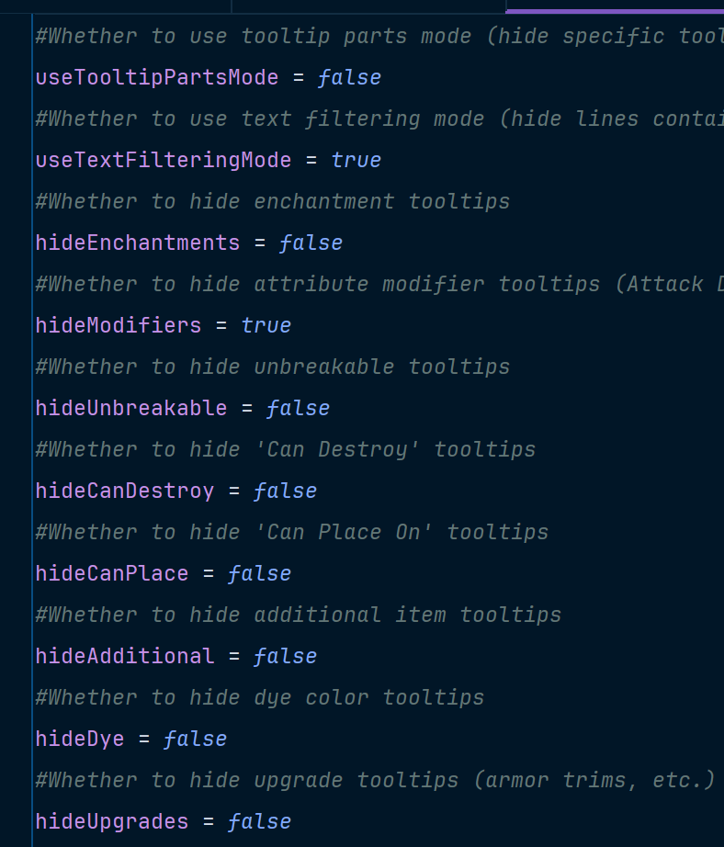Click the false value of useTooltipPartsMode
The image size is (724, 847).
click(349, 78)
